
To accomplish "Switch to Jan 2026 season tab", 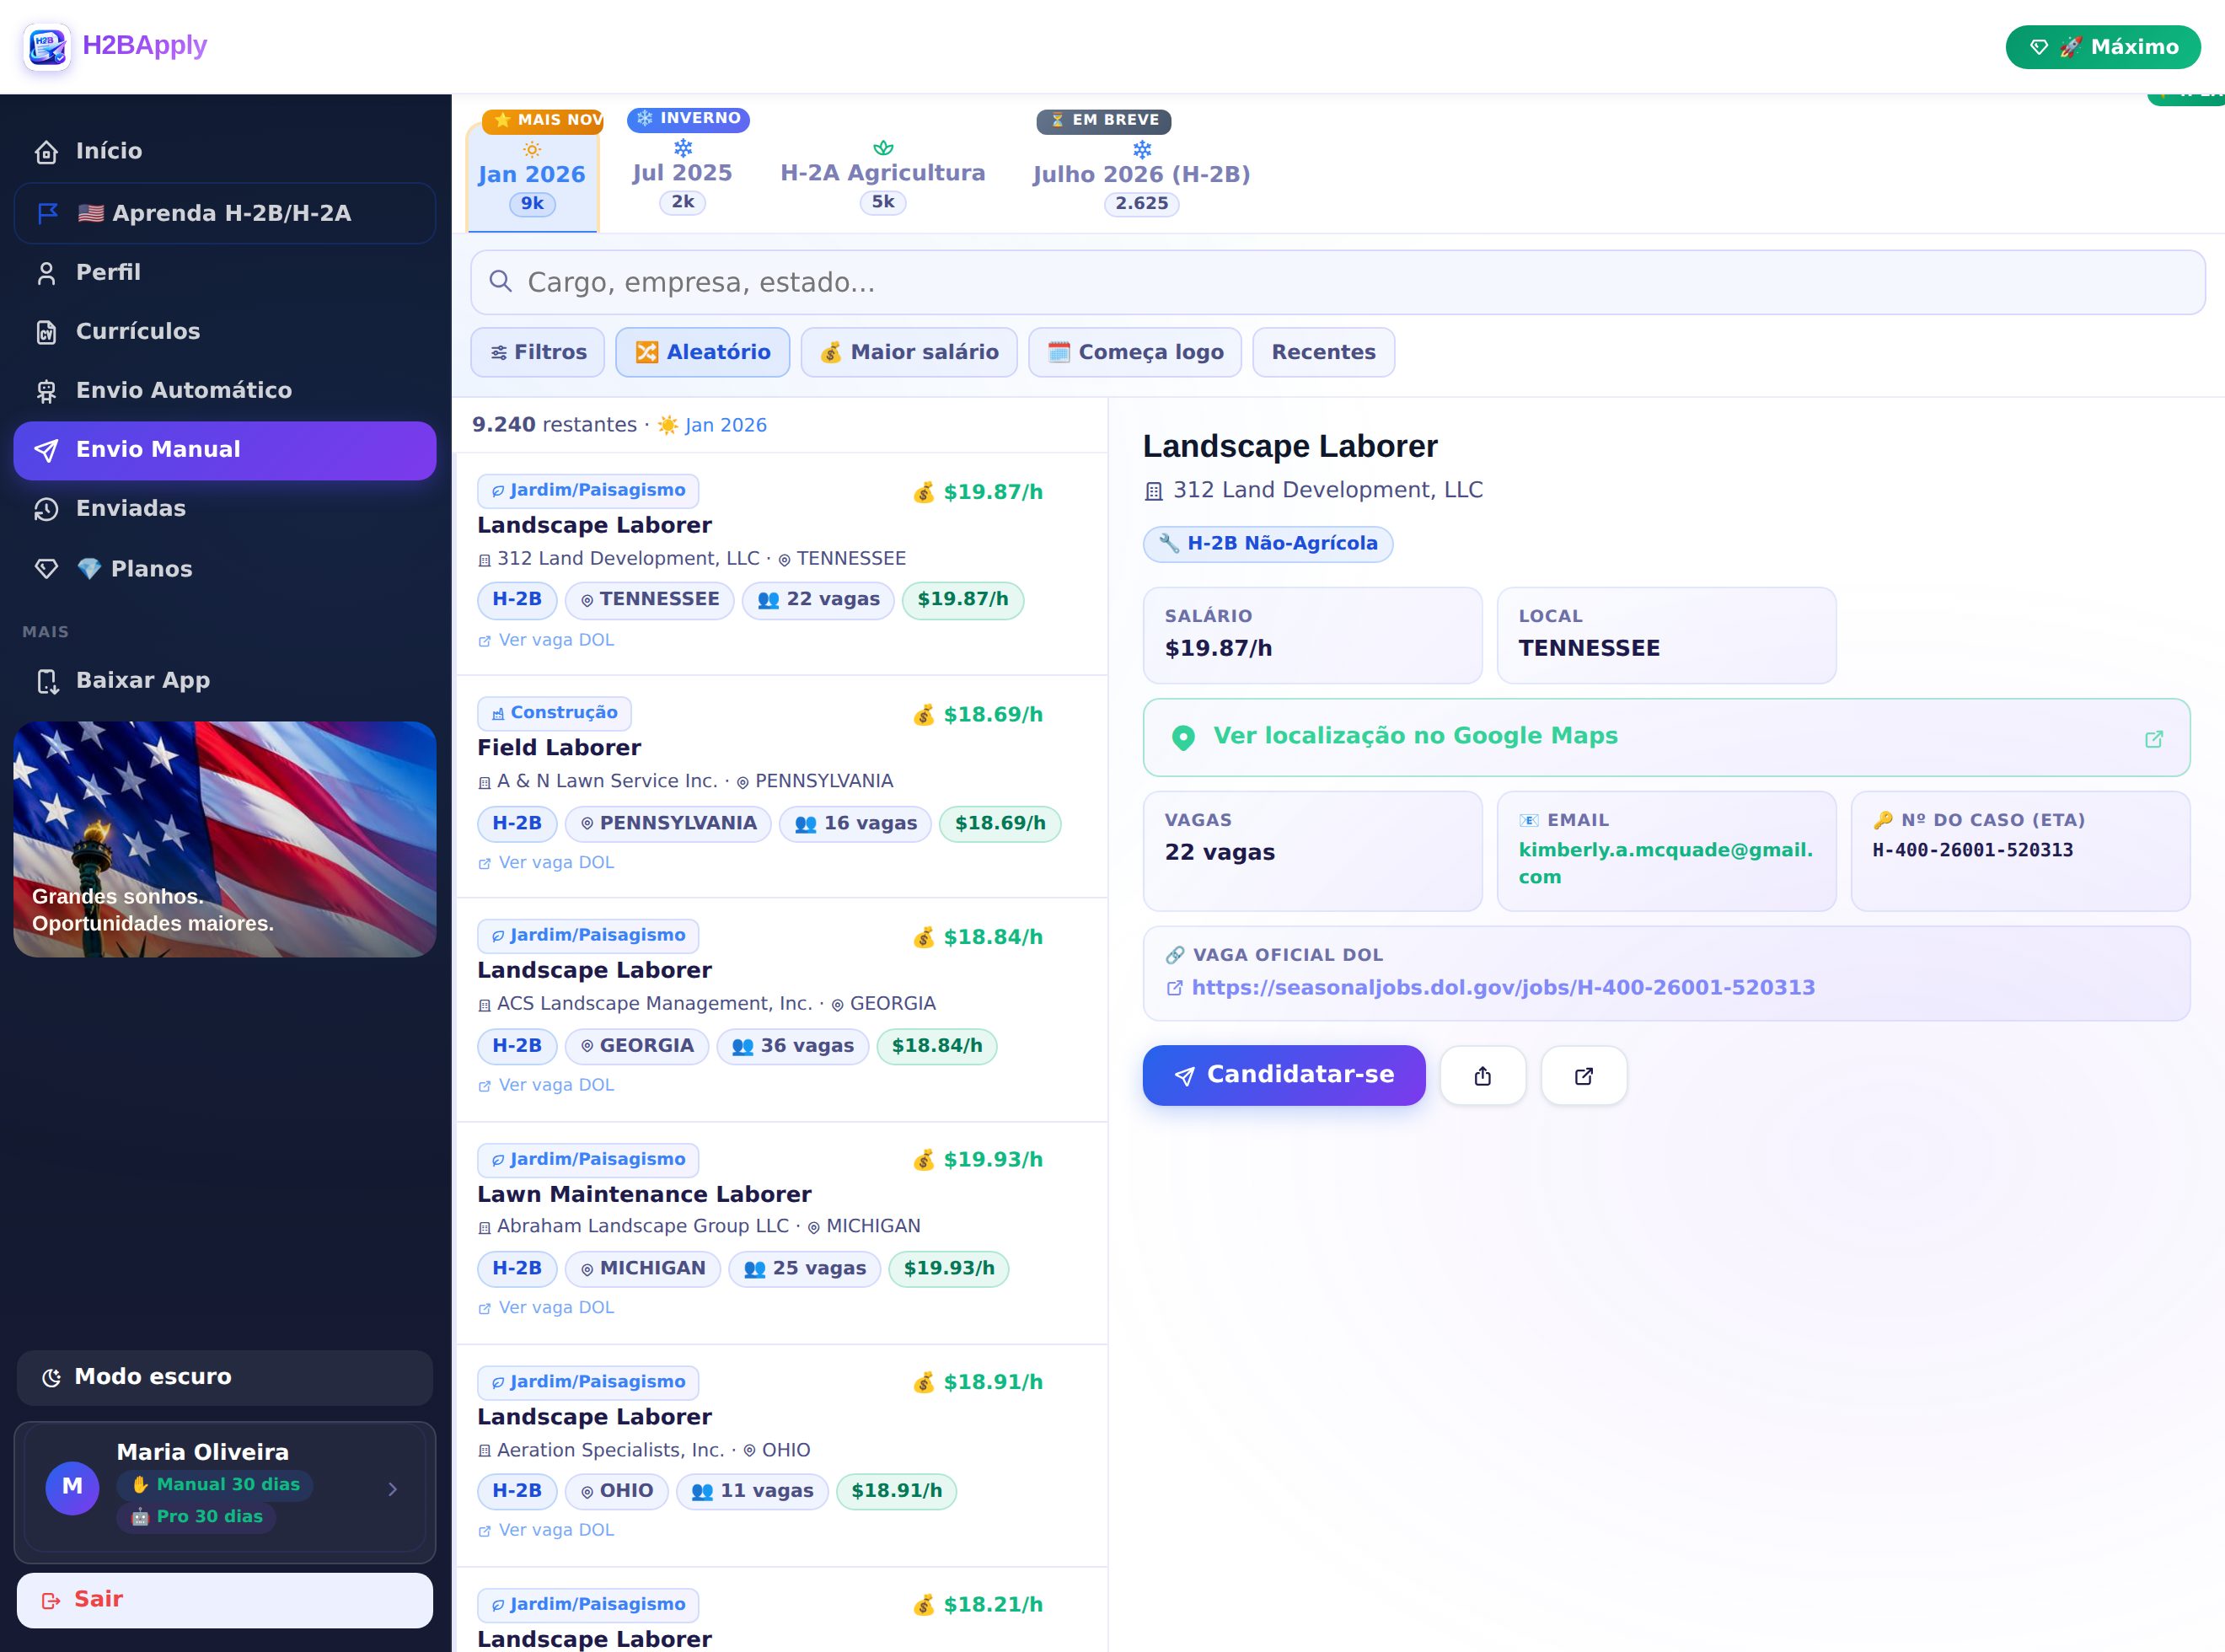I will point(532,178).
